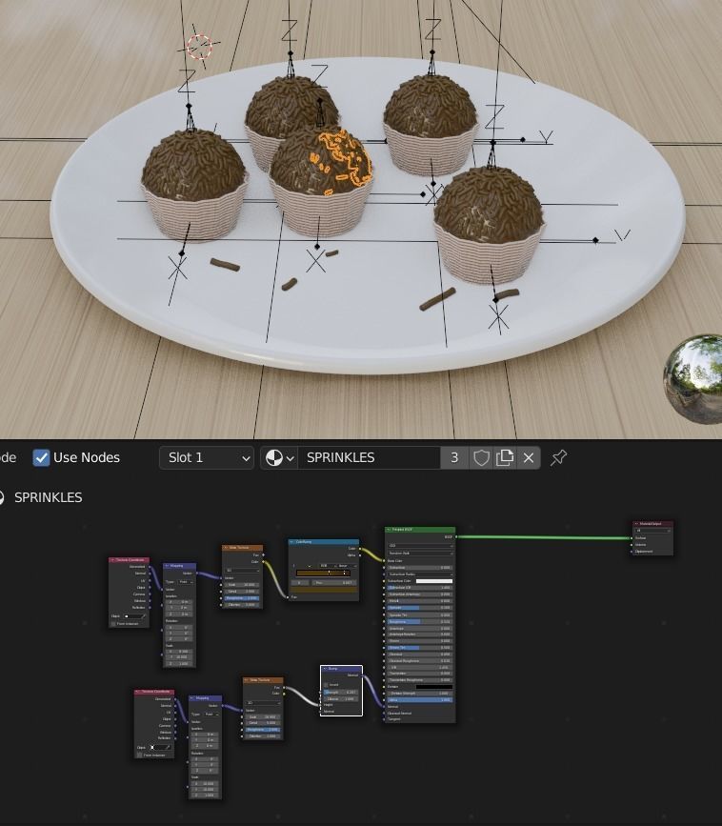Click the new material duplicate icon
Image resolution: width=722 pixels, height=826 pixels.
(505, 457)
